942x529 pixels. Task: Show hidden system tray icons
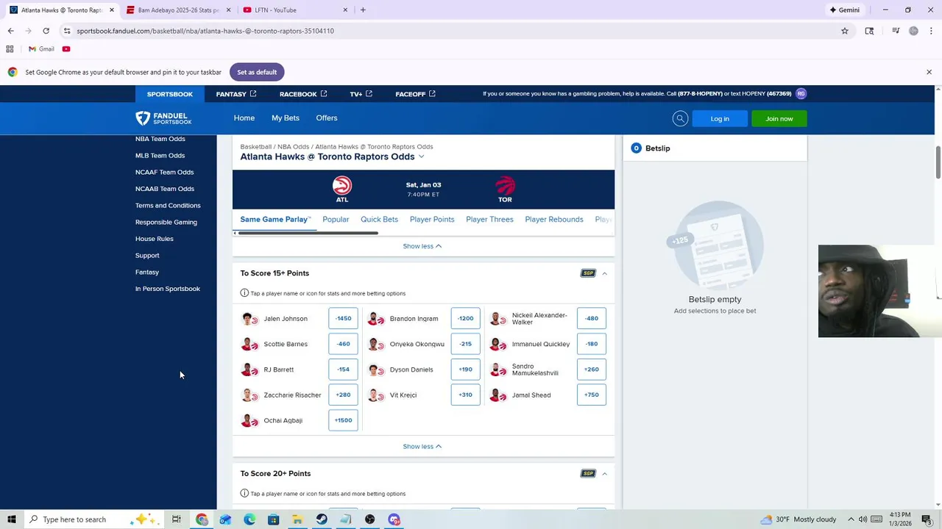851,519
